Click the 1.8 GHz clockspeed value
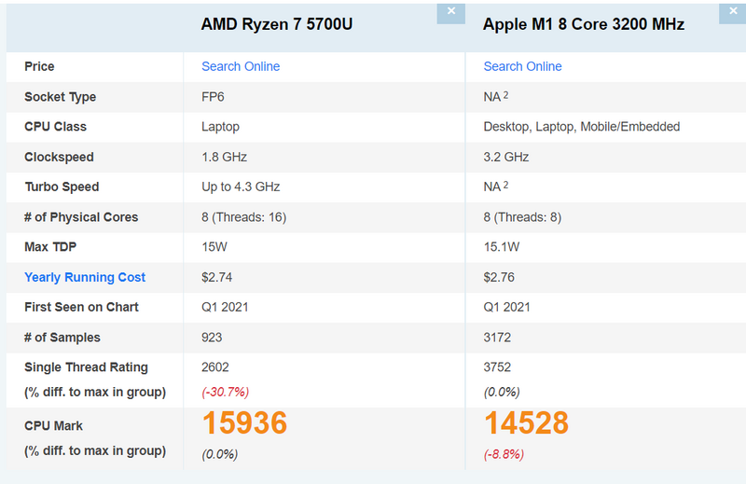This screenshot has height=484, width=746. click(x=224, y=157)
